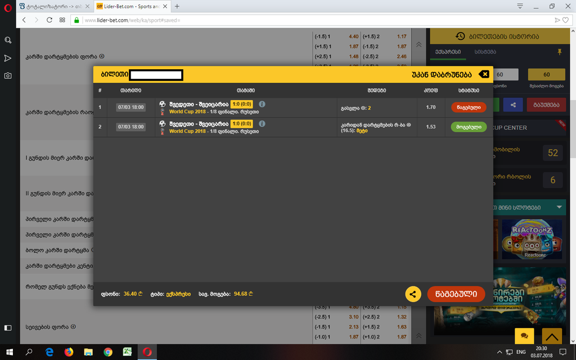Open Speed Dial start page grid icon
The image size is (576, 360).
[x=62, y=20]
